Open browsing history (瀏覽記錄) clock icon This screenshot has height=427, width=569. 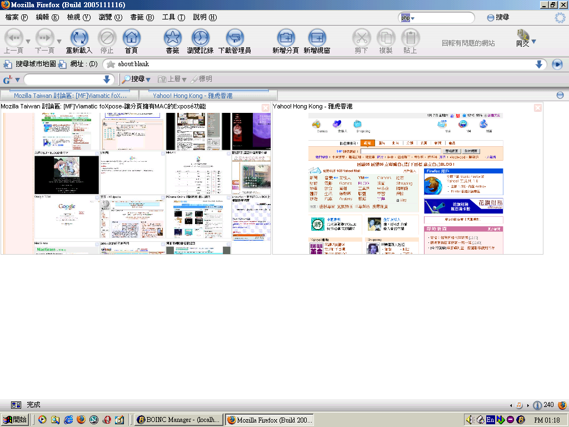click(x=200, y=38)
